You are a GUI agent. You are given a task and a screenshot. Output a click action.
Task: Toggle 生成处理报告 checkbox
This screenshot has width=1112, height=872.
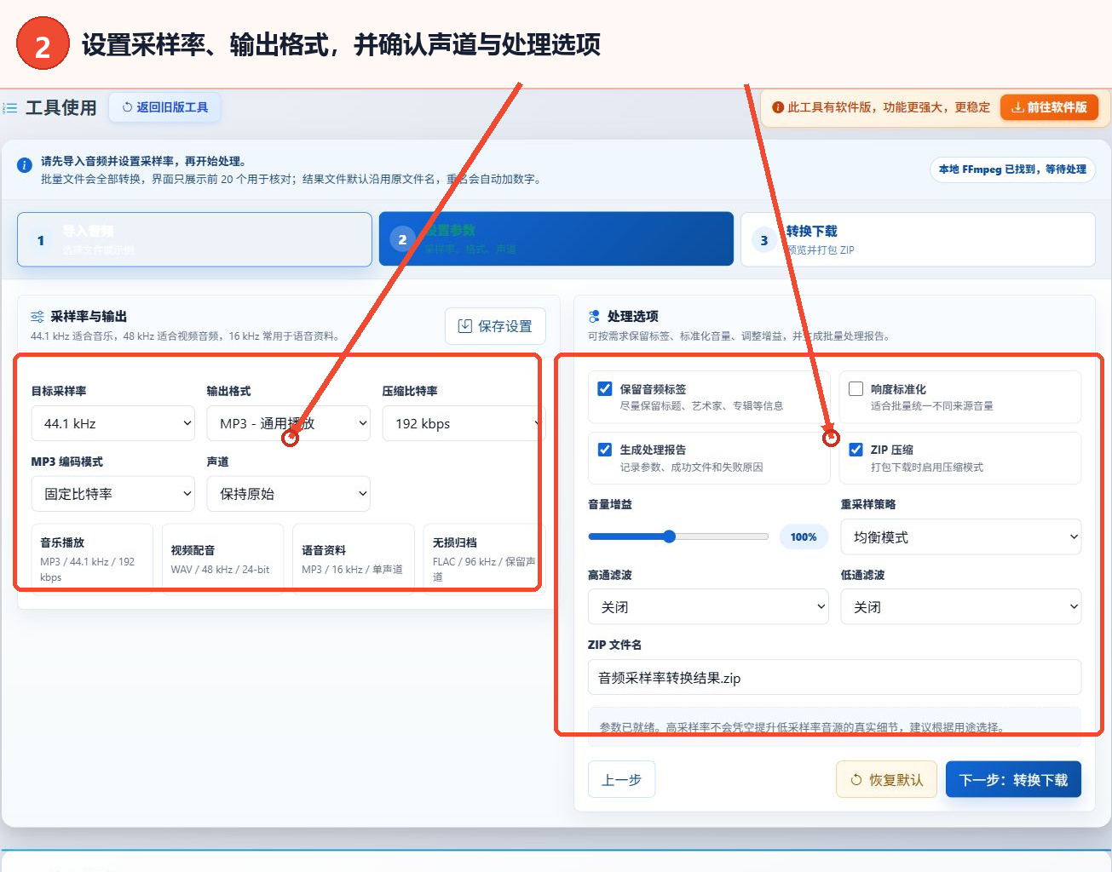coord(605,450)
